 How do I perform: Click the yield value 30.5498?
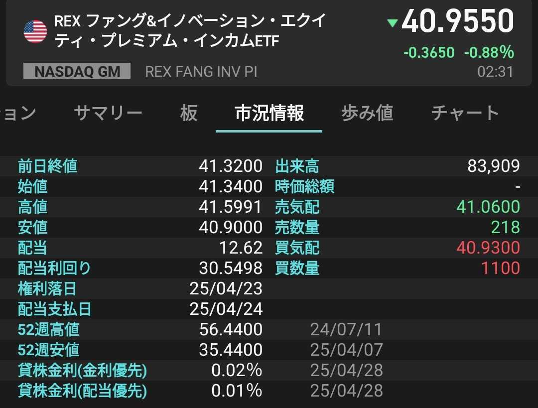(x=231, y=268)
